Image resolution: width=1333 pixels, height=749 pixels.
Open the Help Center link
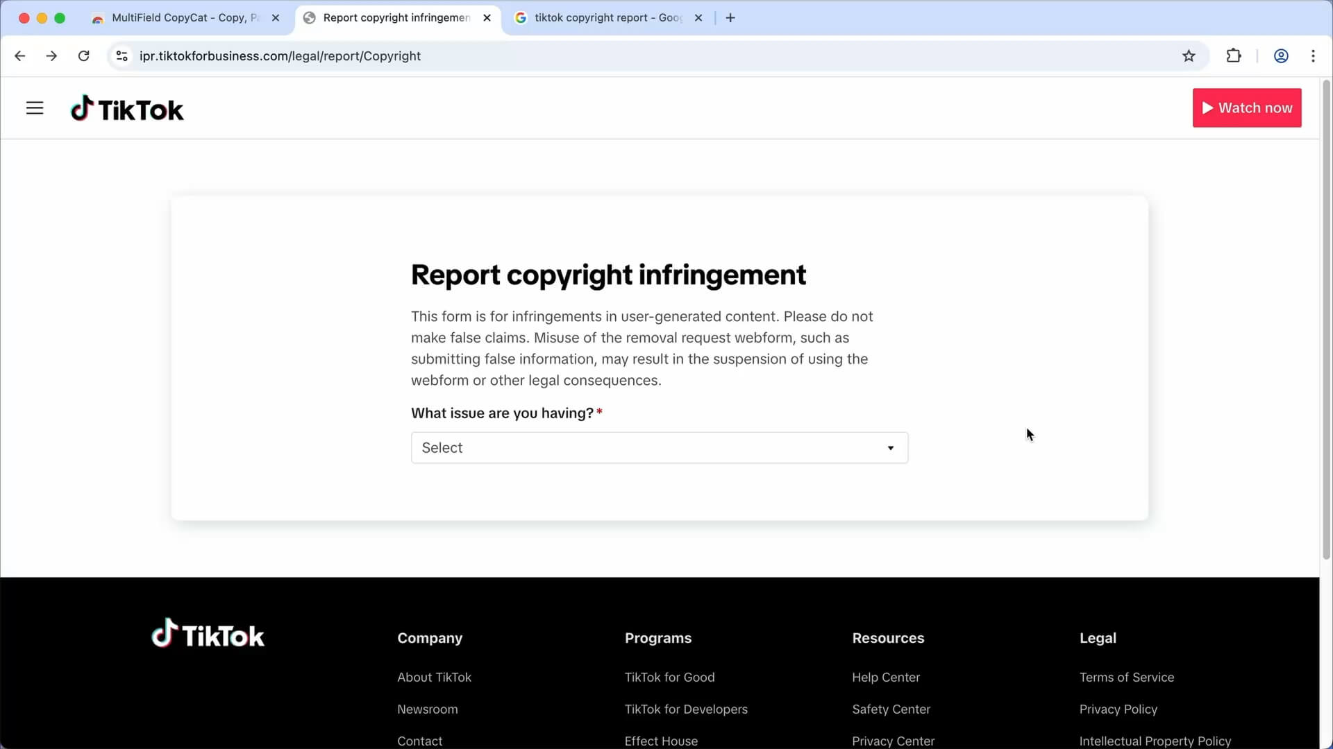[x=886, y=677]
